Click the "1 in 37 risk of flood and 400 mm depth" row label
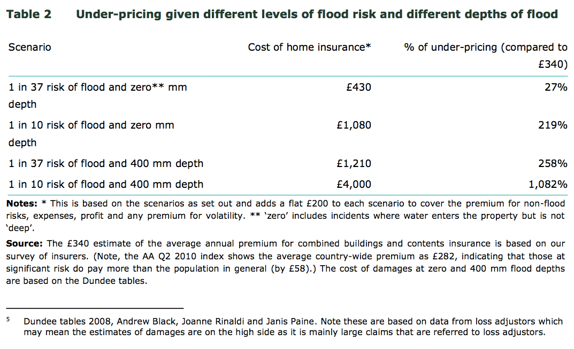 pyautogui.click(x=106, y=163)
